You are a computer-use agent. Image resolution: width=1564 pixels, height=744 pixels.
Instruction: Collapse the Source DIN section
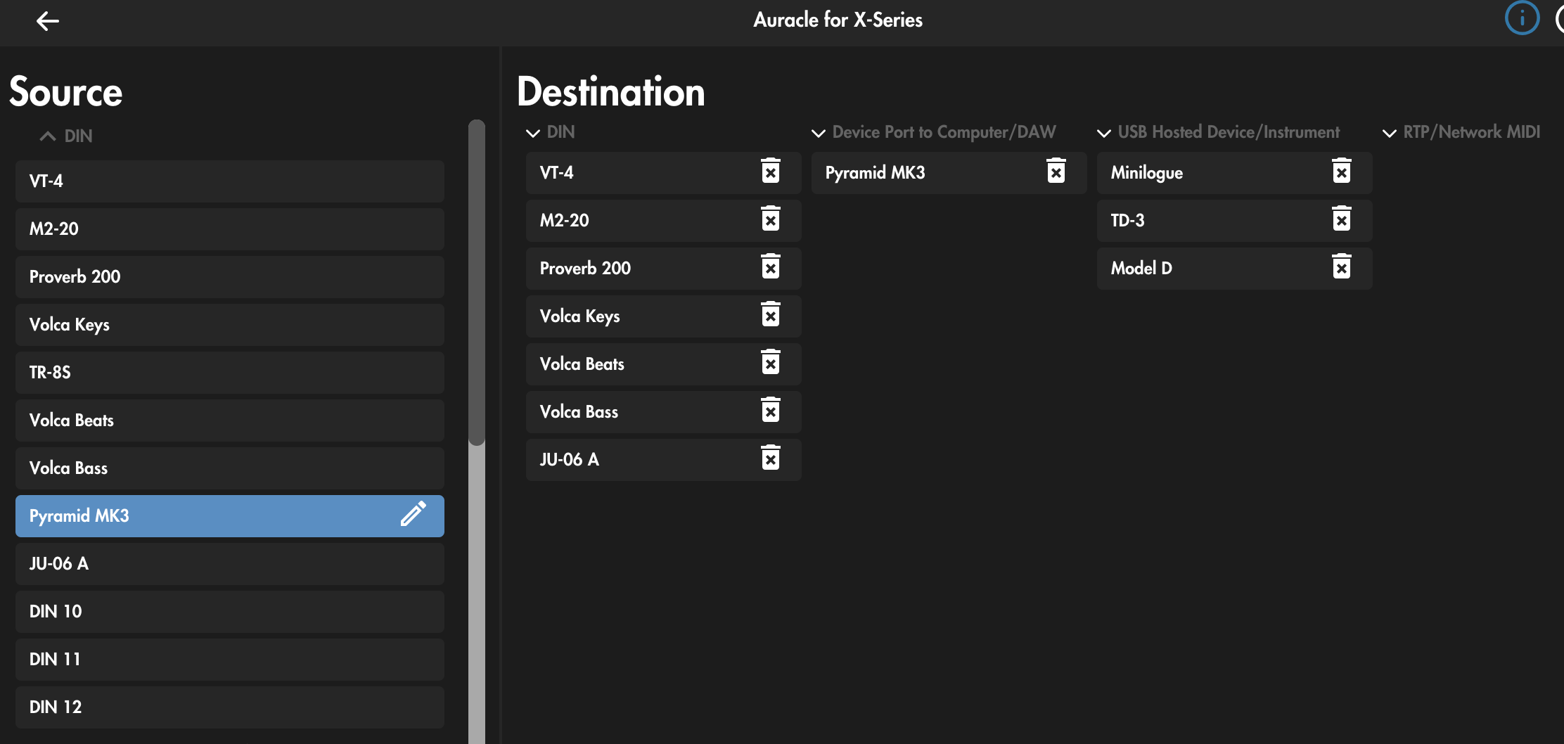click(48, 136)
